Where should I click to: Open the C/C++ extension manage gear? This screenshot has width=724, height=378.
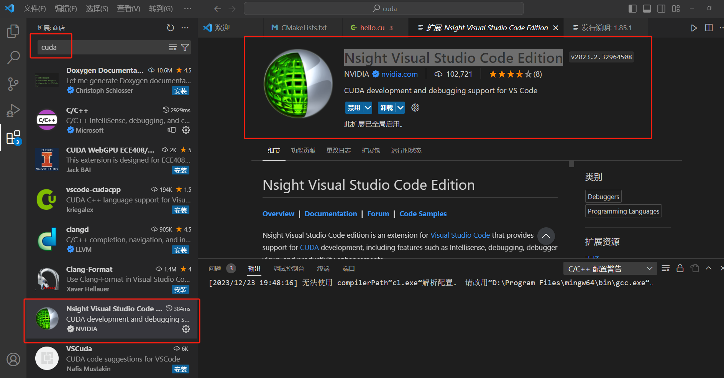186,130
